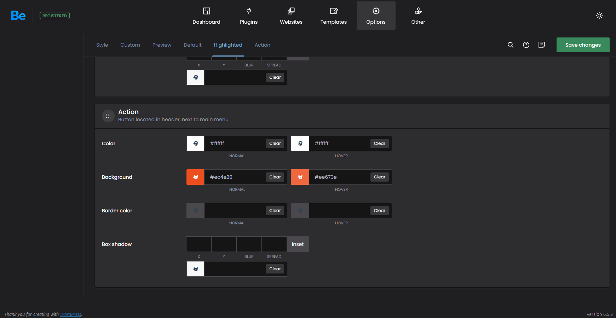616x318 pixels.
Task: Focus the Border color hover text field
Action: [x=340, y=211]
